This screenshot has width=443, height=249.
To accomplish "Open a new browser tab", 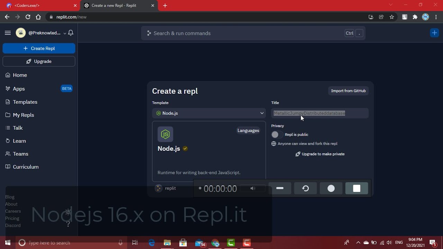I will [x=165, y=6].
